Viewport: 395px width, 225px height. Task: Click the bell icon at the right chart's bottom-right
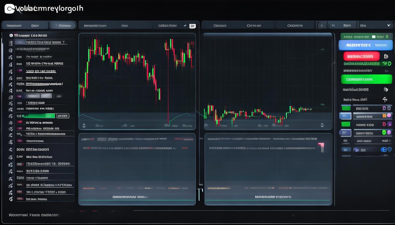pyautogui.click(x=322, y=125)
